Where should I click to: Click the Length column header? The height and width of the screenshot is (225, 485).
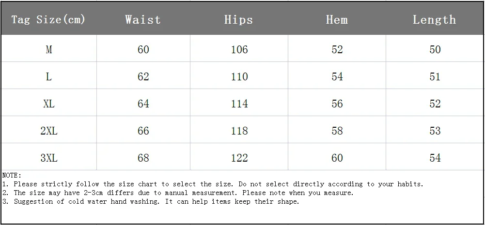pos(435,20)
